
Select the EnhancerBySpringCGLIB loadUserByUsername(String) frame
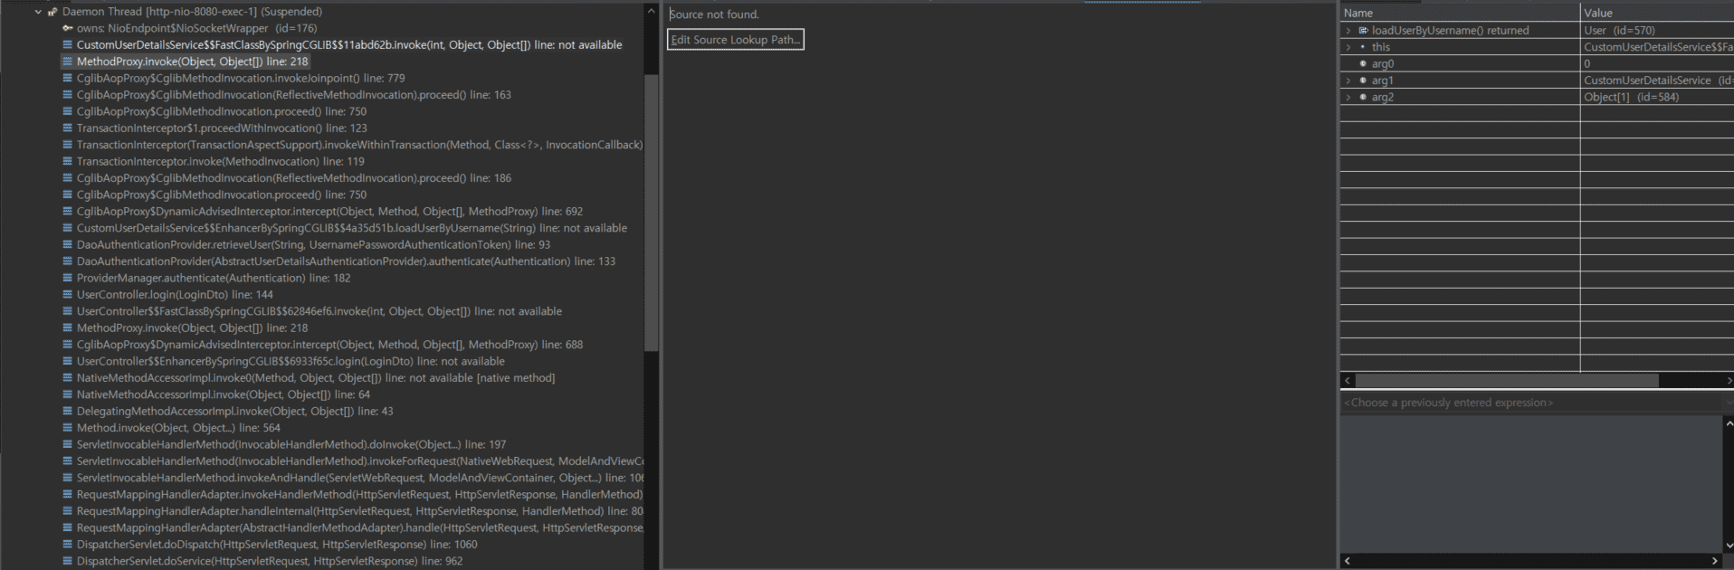click(352, 228)
